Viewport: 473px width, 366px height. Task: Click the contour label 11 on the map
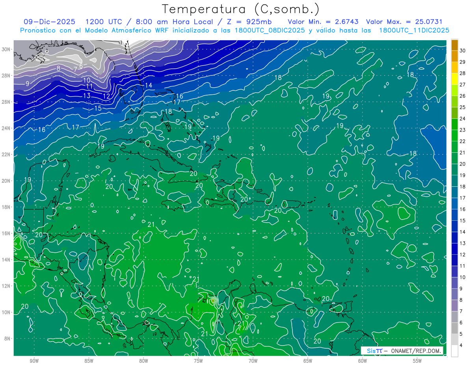(89, 86)
